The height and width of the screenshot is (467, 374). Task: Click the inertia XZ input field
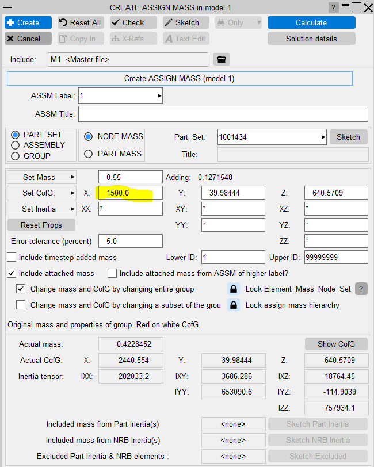tap(336, 209)
